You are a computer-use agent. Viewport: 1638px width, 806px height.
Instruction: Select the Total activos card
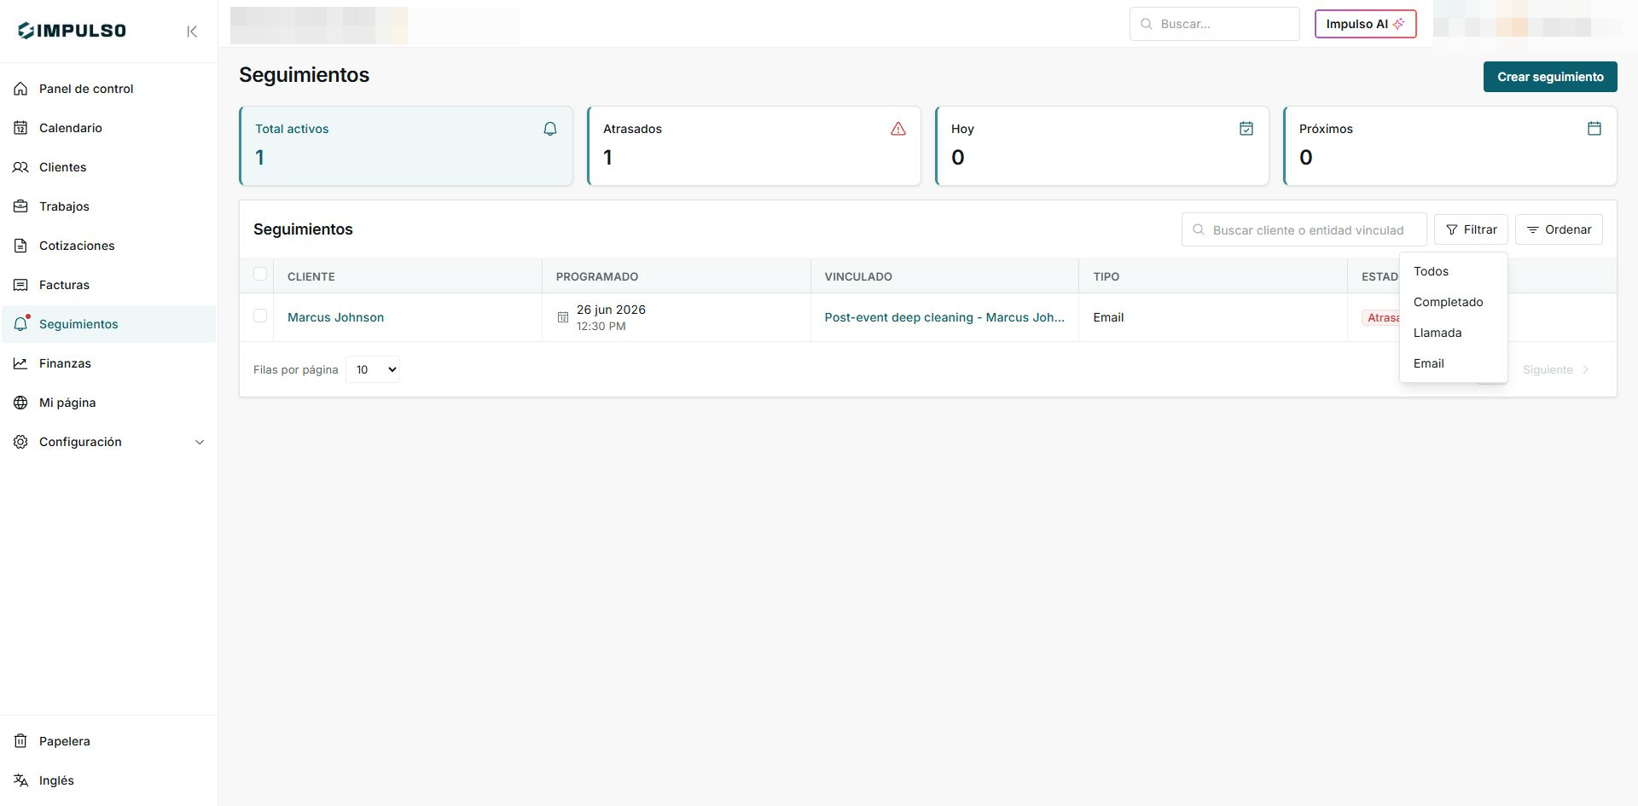(406, 146)
